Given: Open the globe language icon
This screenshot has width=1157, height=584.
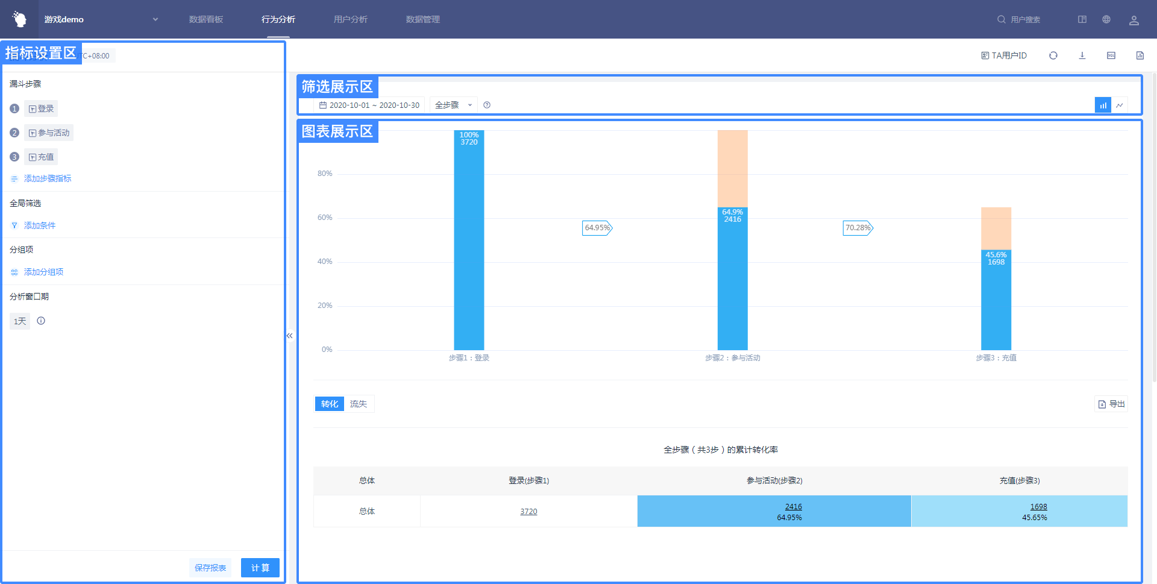Looking at the screenshot, I should [1106, 19].
